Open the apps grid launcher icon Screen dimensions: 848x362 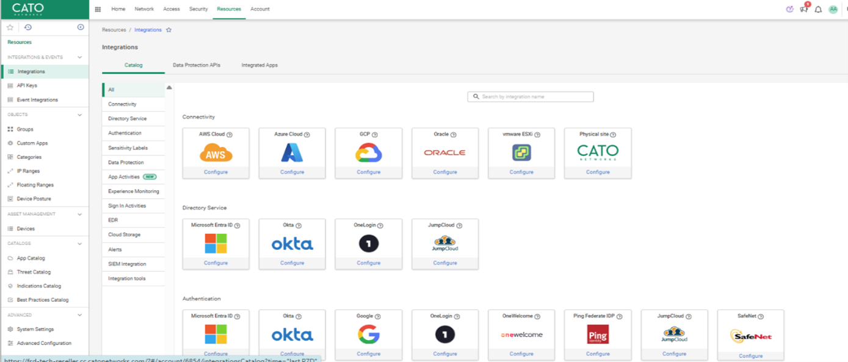pos(98,9)
